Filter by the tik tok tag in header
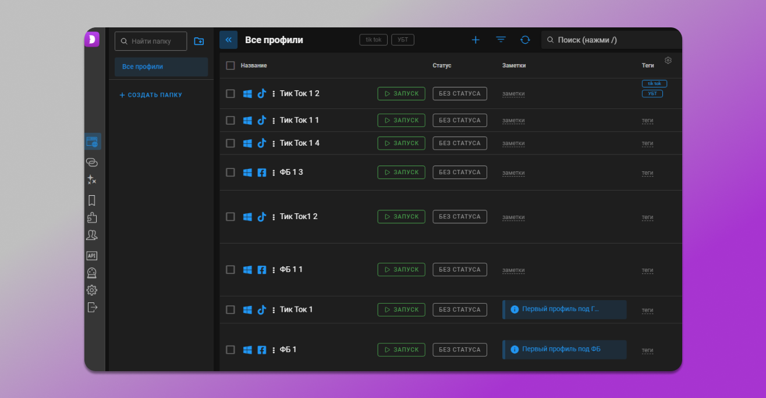This screenshot has width=766, height=398. [373, 40]
